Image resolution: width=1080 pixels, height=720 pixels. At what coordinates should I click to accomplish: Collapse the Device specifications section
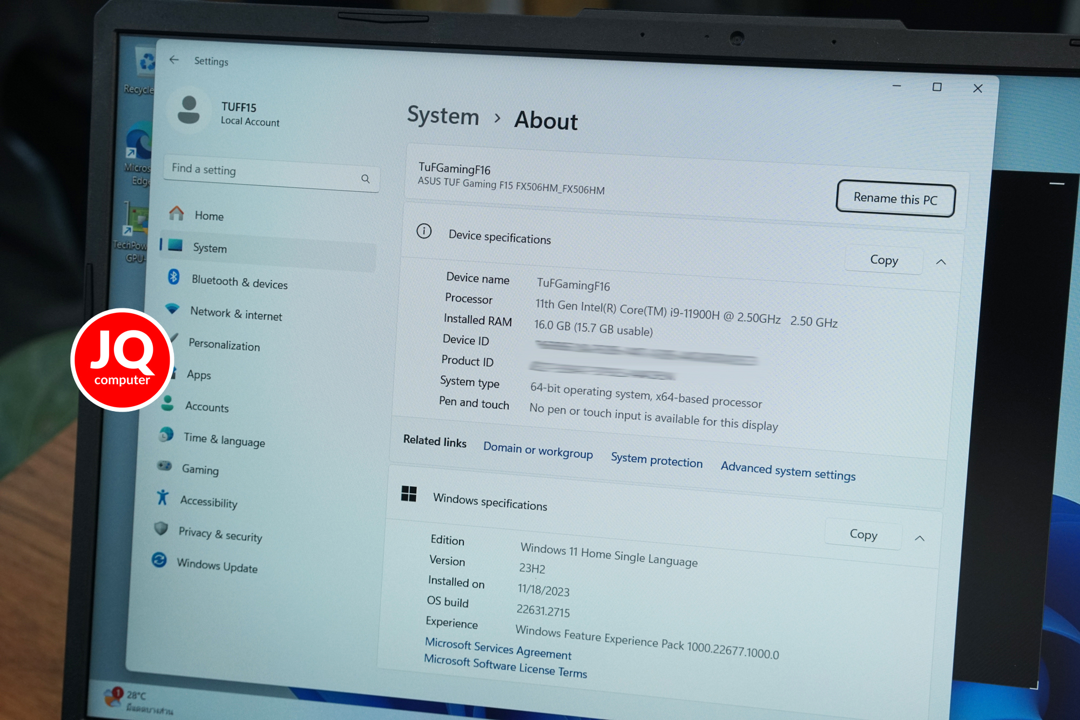(941, 262)
